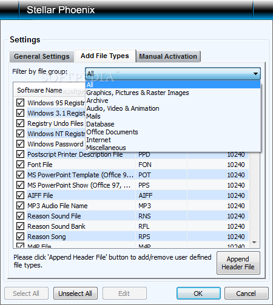Select the AIFF File row name
The height and width of the screenshot is (305, 273).
tap(40, 195)
